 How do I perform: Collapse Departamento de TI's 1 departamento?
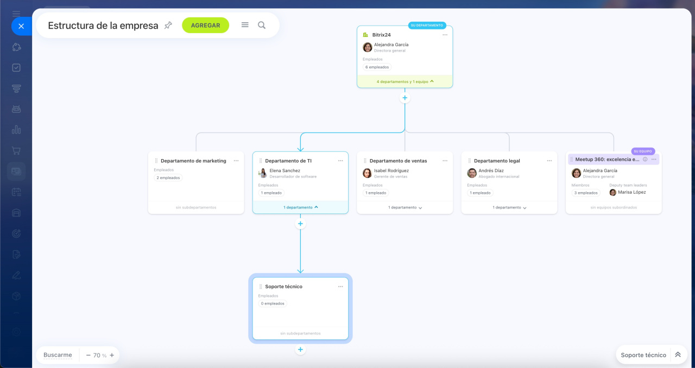pyautogui.click(x=300, y=207)
